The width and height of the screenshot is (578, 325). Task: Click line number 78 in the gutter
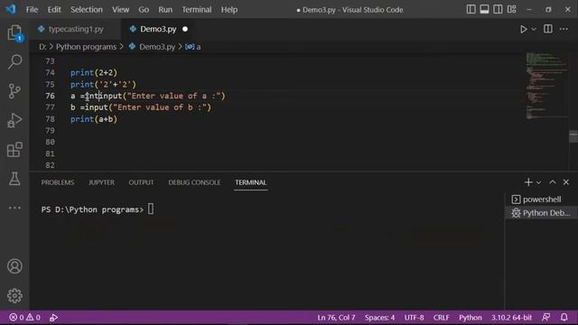click(x=51, y=119)
